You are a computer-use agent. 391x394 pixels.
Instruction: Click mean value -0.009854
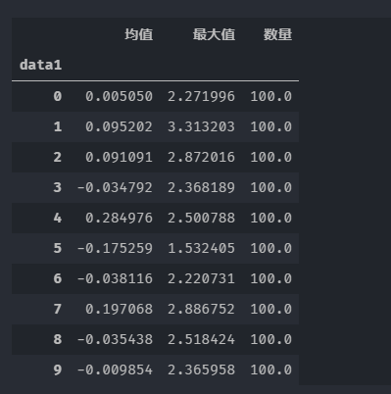point(115,369)
